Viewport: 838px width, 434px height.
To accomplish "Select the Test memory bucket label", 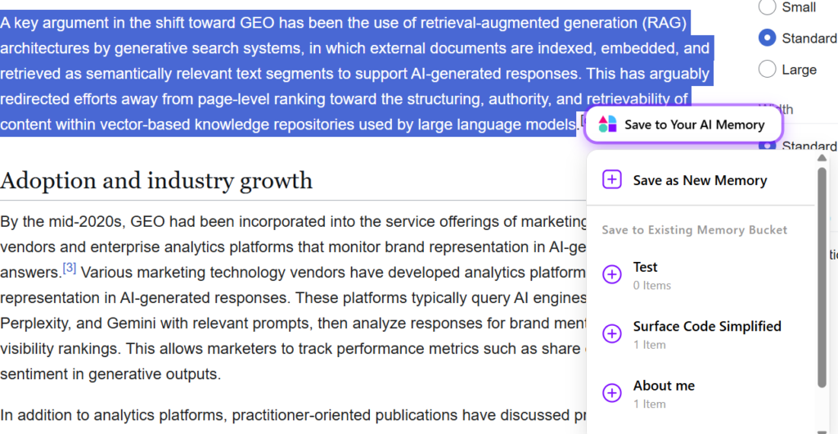I will click(645, 267).
